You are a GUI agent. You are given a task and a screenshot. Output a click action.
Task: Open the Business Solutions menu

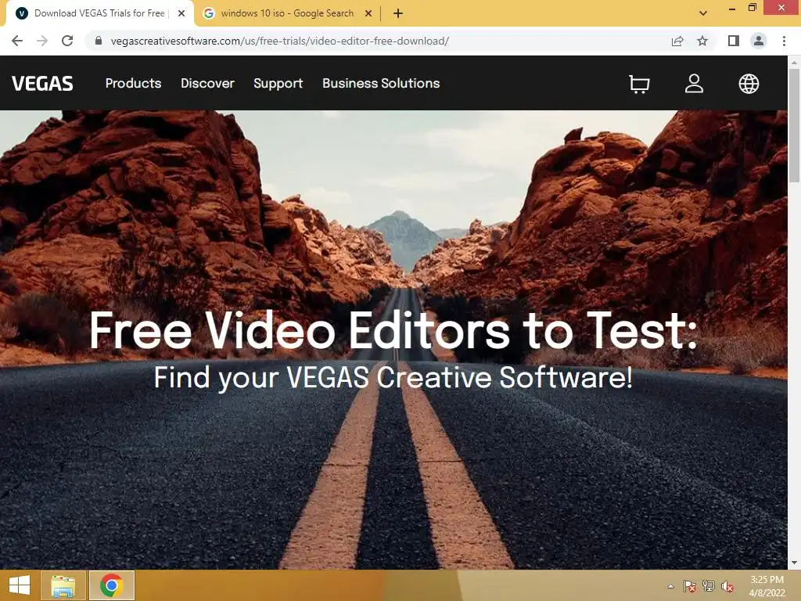381,83
